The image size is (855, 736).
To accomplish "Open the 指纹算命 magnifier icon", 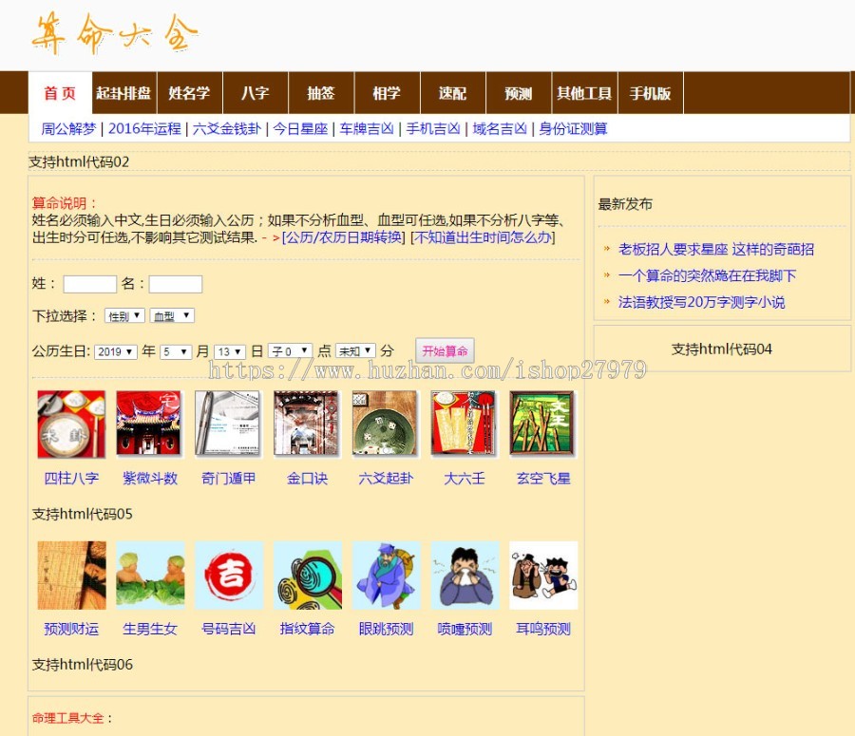I will (x=308, y=576).
